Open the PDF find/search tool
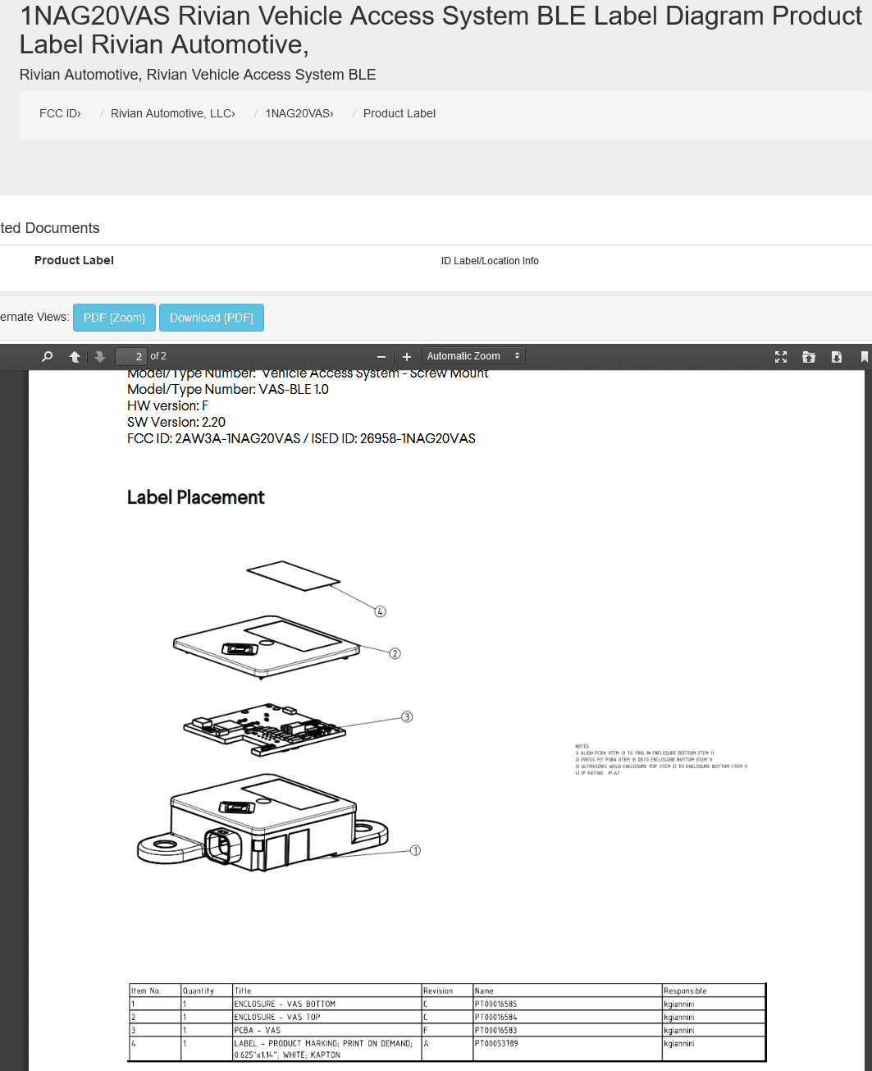Viewport: 872px width, 1071px height. 48,356
